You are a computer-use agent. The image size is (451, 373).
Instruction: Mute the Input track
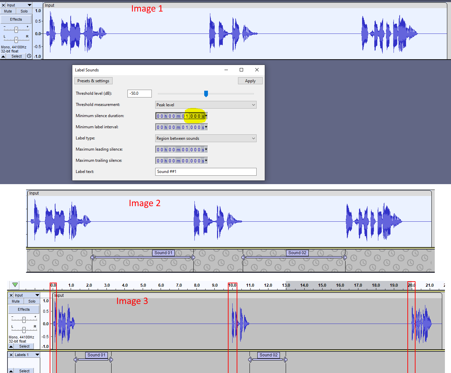point(7,11)
